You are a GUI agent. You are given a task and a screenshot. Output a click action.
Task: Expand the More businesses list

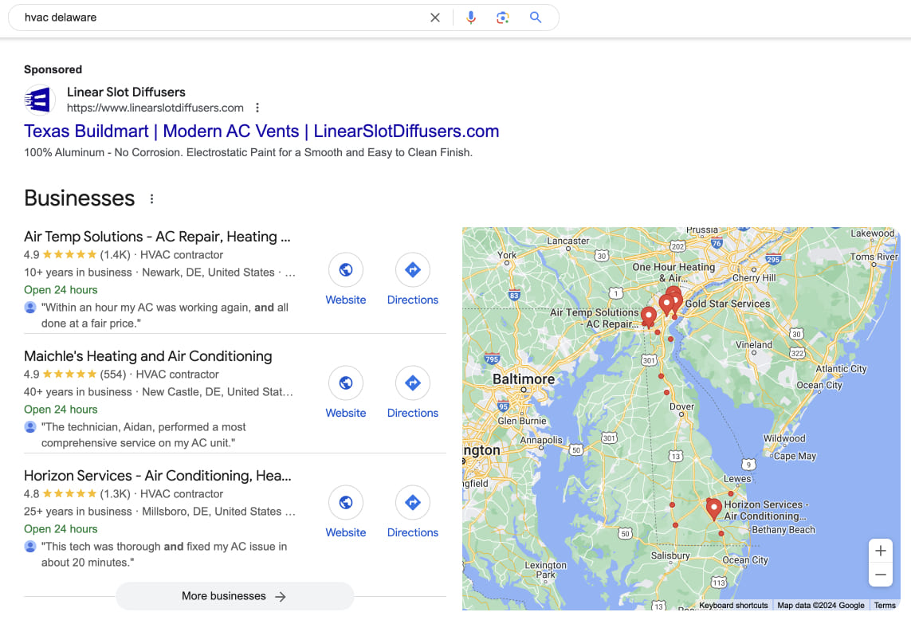(x=234, y=596)
